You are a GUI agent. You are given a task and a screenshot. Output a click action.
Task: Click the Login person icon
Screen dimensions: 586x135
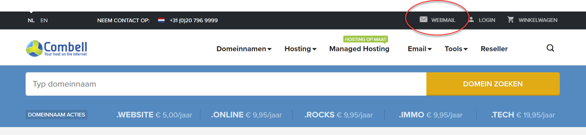point(471,20)
